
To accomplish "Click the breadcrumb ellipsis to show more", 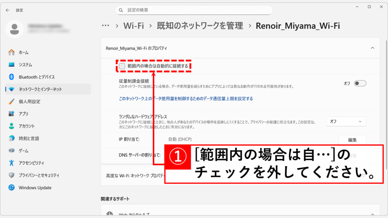I will 106,26.
